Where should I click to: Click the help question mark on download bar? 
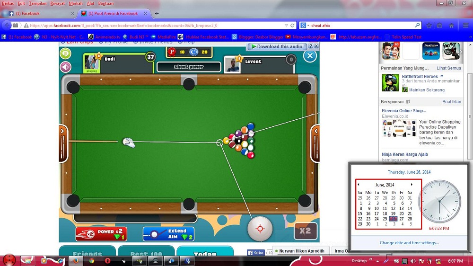[x=310, y=46]
